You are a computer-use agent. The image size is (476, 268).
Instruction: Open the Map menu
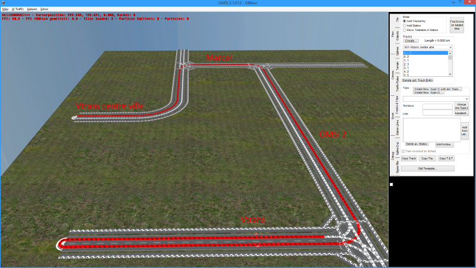5,9
